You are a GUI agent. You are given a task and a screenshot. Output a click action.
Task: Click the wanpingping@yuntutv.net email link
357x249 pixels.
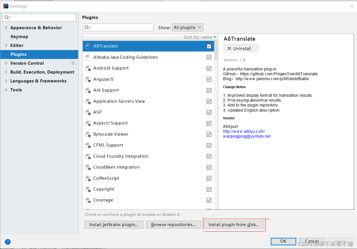tap(247, 136)
